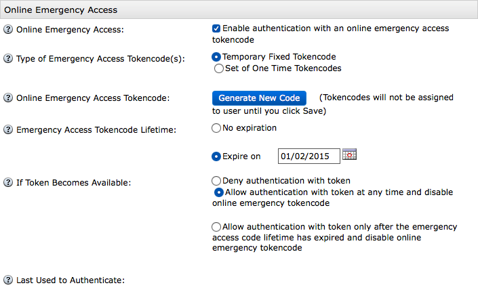Click the Temporary Fixed Tokencode label text
The width and height of the screenshot is (478, 296).
(x=279, y=57)
